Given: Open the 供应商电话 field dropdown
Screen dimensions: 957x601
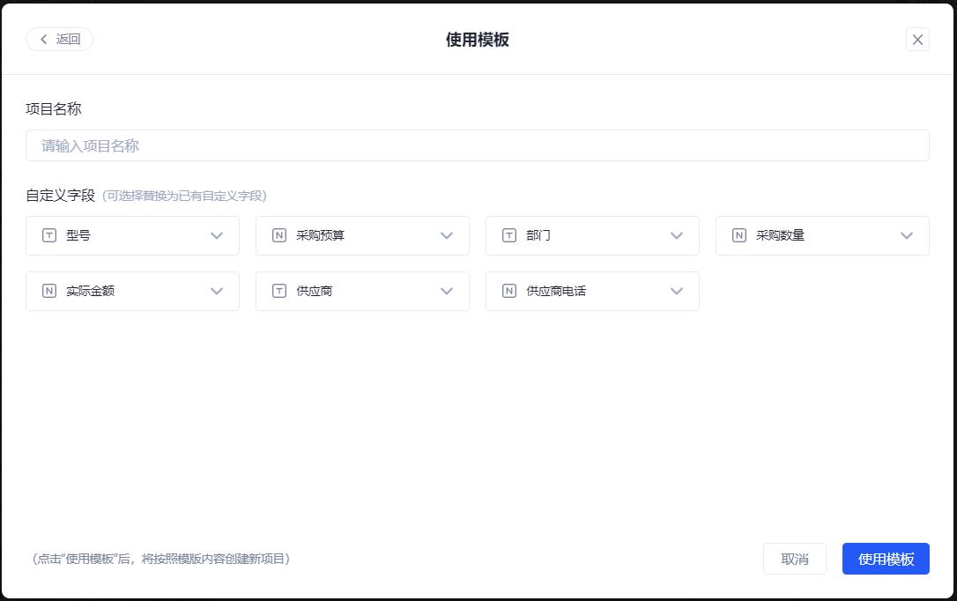Looking at the screenshot, I should pyautogui.click(x=676, y=291).
